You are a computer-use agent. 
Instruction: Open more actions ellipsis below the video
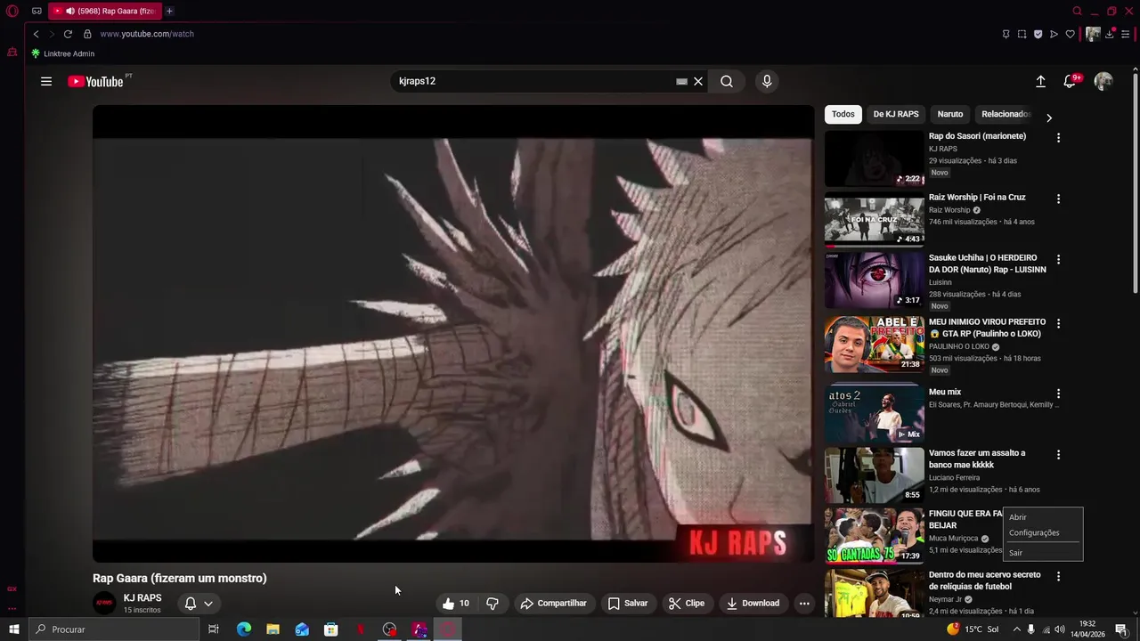(x=804, y=604)
